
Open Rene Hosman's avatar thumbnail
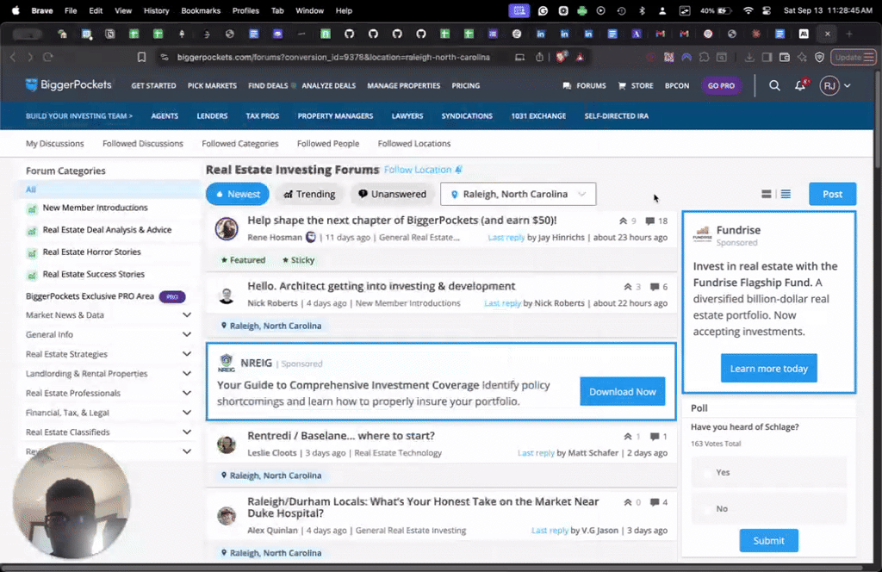pos(227,228)
